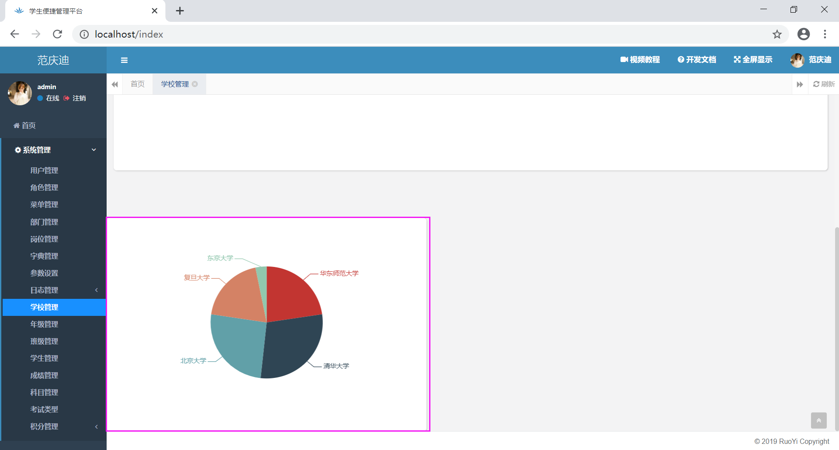Click the browser forward arrow
The width and height of the screenshot is (839, 450).
pyautogui.click(x=36, y=34)
